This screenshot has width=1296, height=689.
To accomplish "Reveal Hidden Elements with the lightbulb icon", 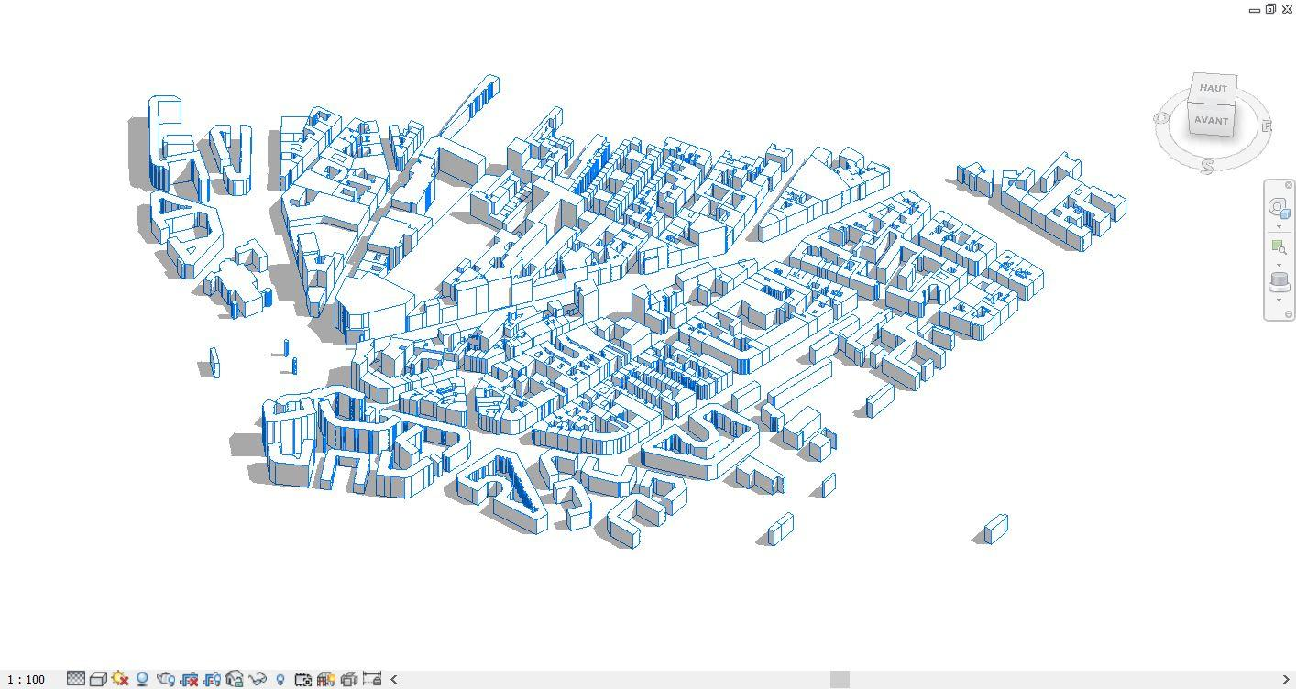I will pos(280,679).
